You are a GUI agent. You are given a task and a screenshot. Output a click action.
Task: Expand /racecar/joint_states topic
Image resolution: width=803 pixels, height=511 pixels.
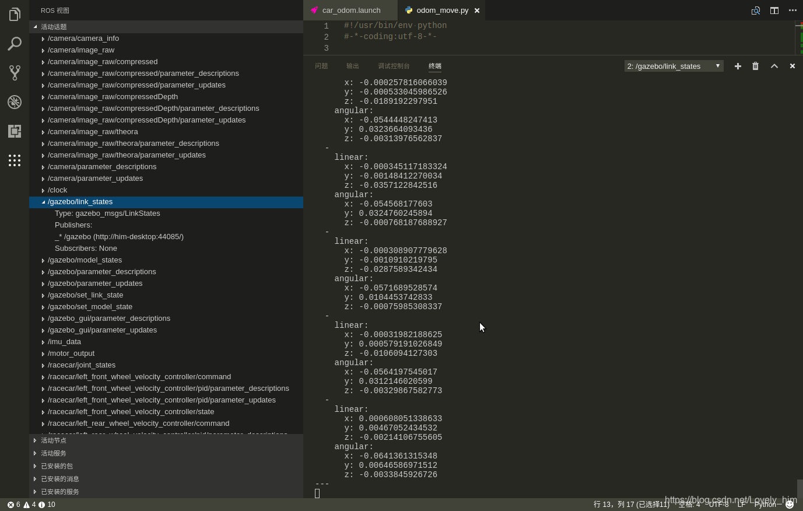[43, 365]
